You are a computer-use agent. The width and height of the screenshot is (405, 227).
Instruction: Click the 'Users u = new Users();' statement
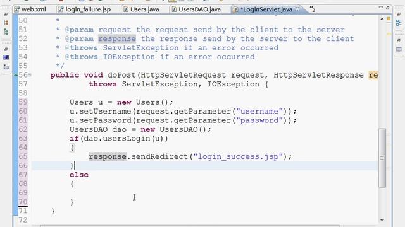click(x=121, y=102)
